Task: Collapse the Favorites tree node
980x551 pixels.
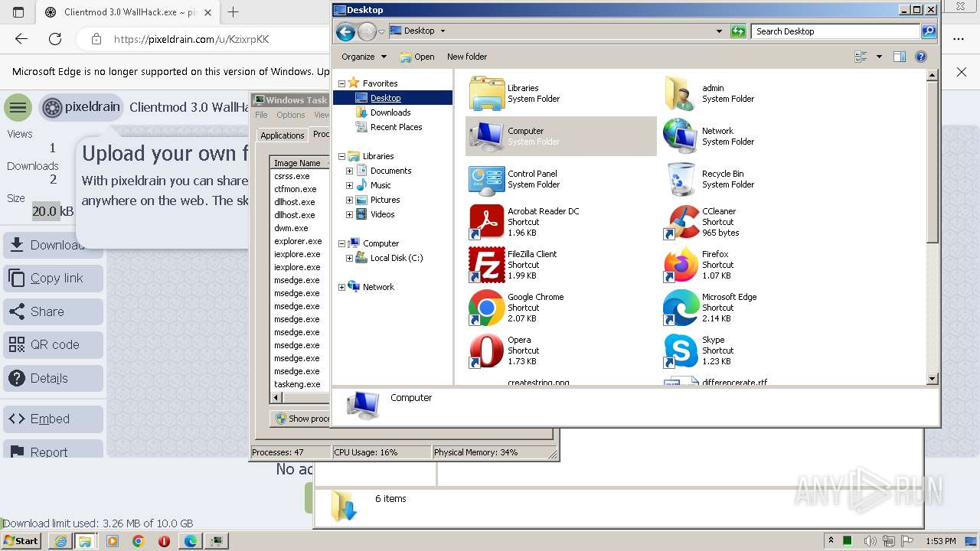Action: point(341,83)
